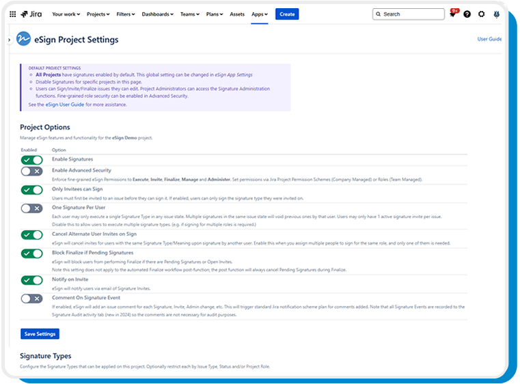This screenshot has height=384, width=520.
Task: Enable One Signature Per User toggle
Action: 32,208
